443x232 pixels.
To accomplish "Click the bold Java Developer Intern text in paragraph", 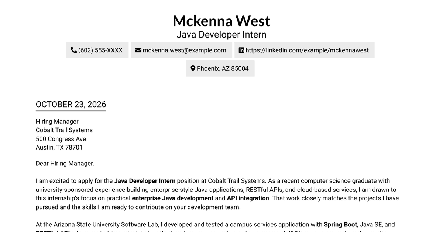I will pyautogui.click(x=145, y=181).
